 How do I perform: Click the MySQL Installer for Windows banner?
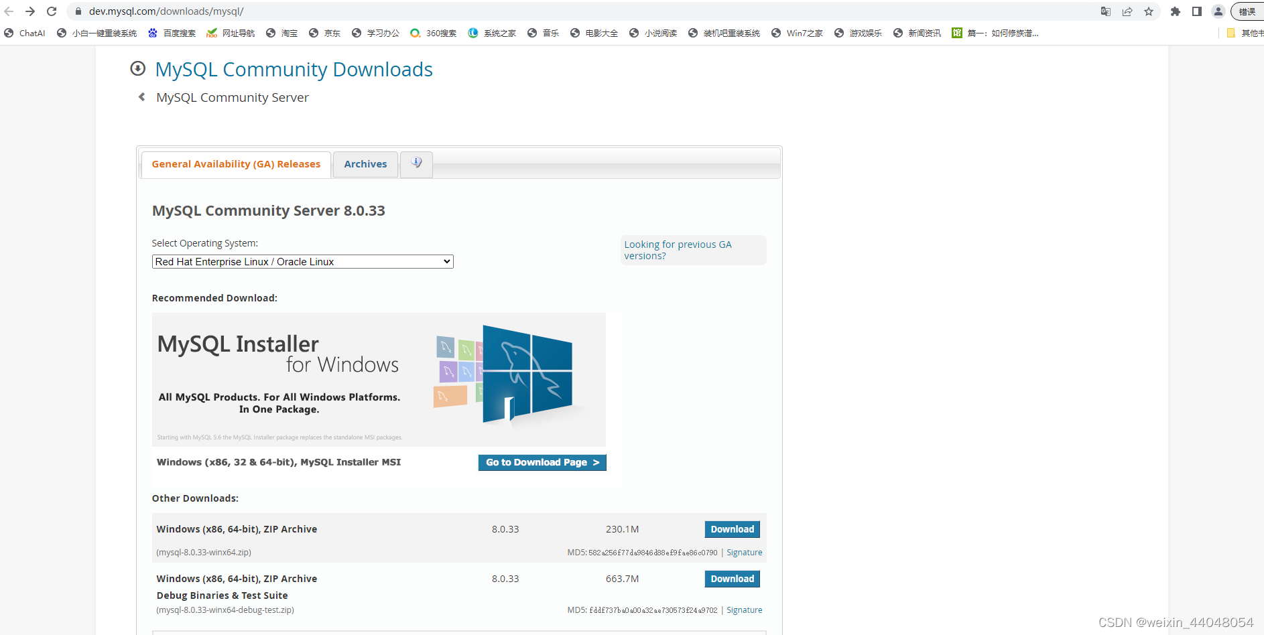(x=379, y=380)
